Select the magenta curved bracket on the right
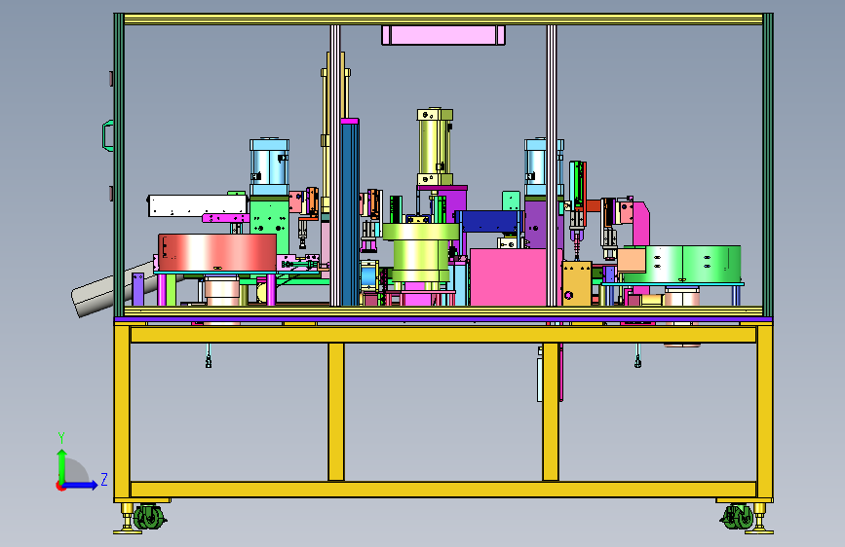845x547 pixels. coord(640,224)
